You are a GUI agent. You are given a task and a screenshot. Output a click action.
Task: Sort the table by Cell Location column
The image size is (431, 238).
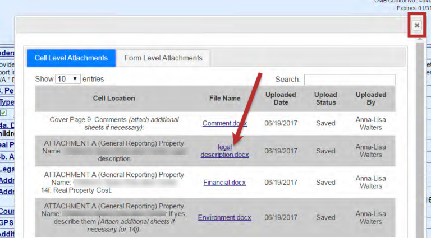(114, 98)
